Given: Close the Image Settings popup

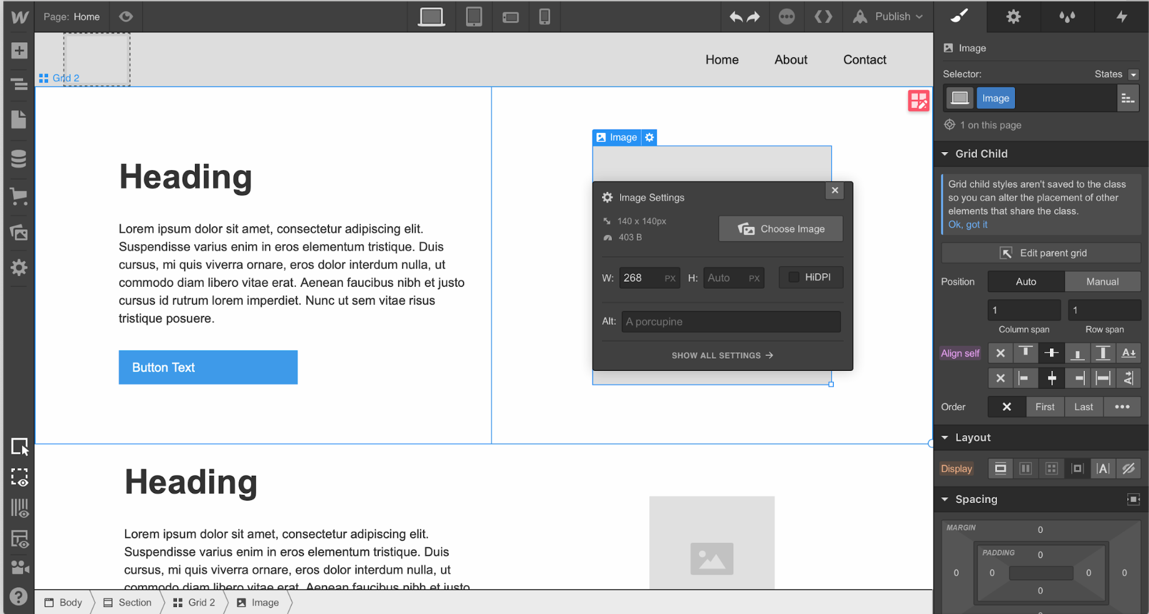Looking at the screenshot, I should (x=835, y=191).
